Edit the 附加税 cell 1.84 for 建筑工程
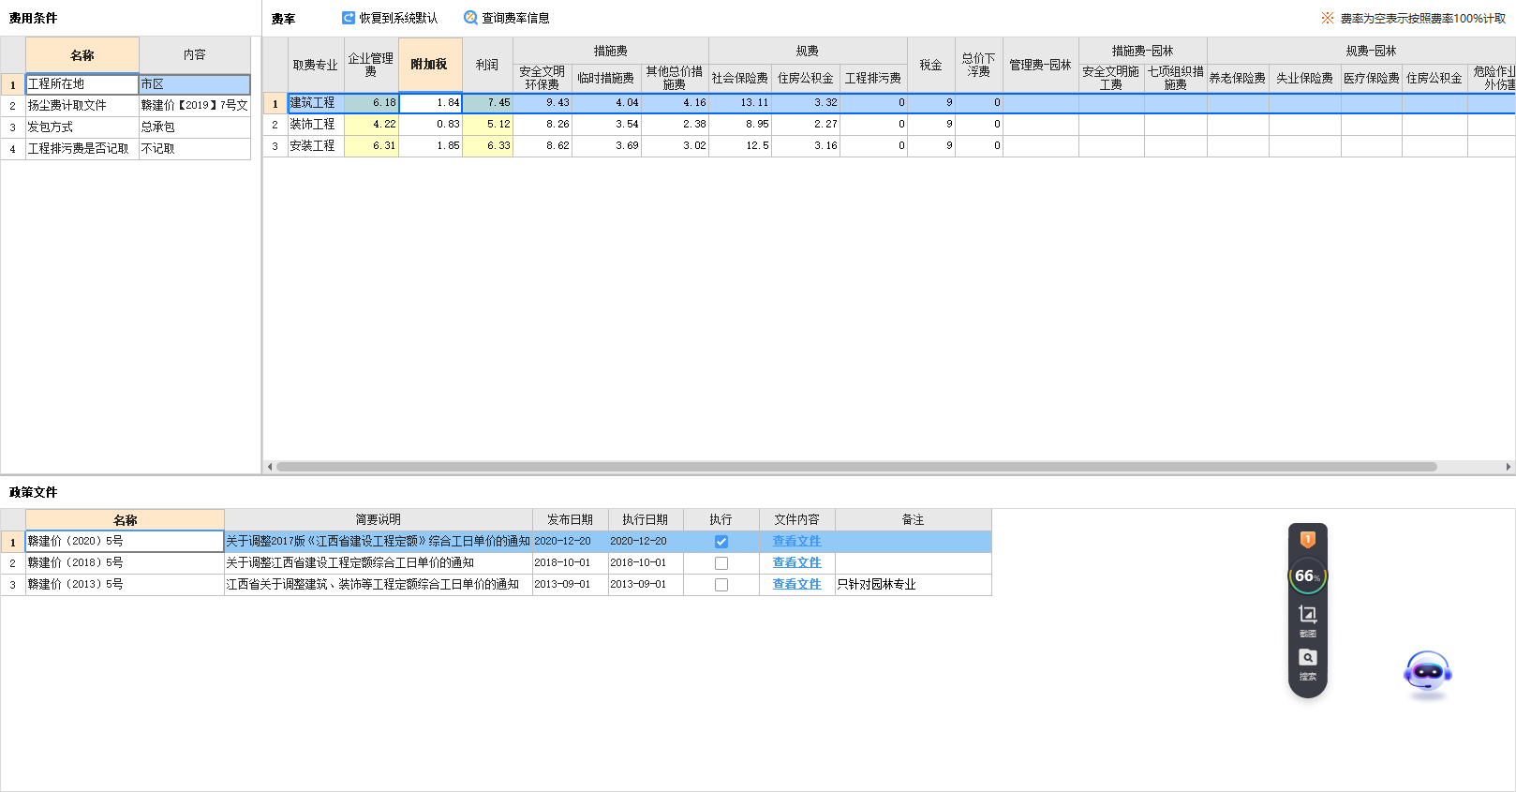 [430, 103]
